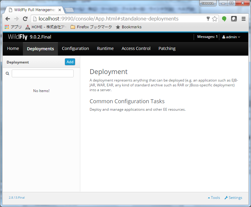
Task: Open the Runtime tab
Action: (105, 48)
